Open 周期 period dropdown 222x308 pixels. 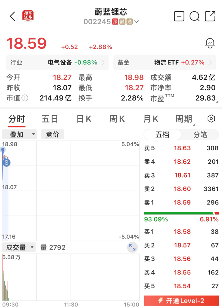click(184, 119)
